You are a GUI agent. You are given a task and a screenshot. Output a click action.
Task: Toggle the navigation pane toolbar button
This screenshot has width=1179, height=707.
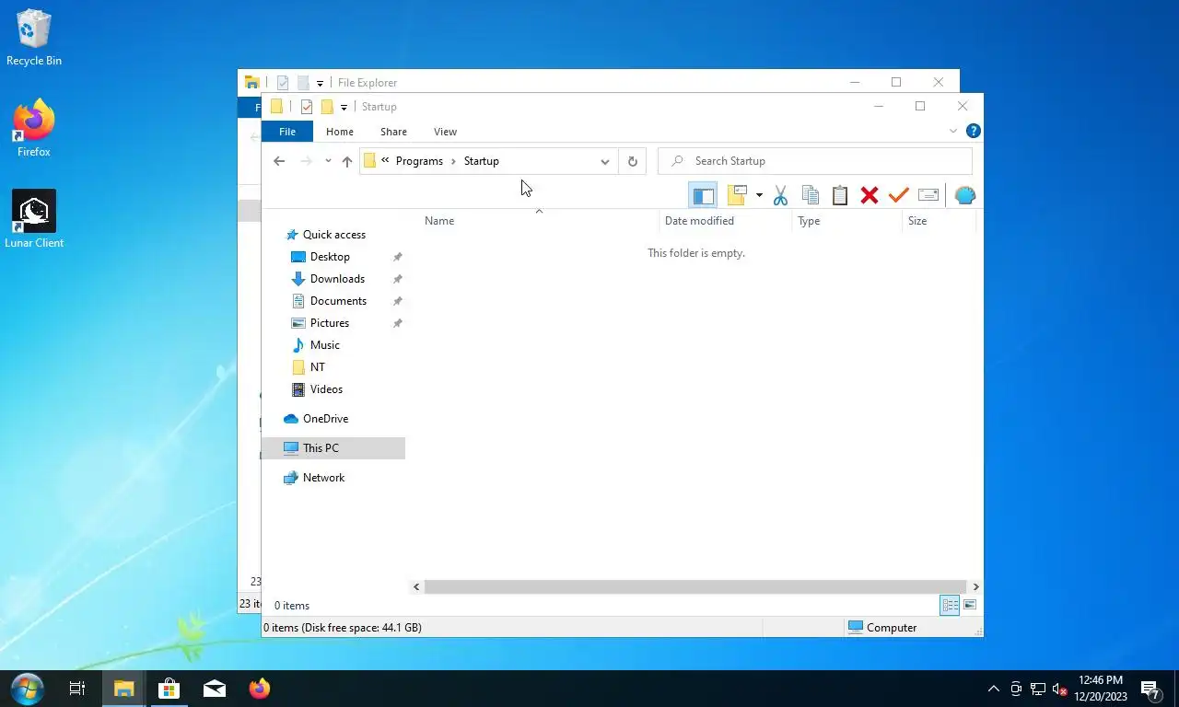[x=703, y=195]
